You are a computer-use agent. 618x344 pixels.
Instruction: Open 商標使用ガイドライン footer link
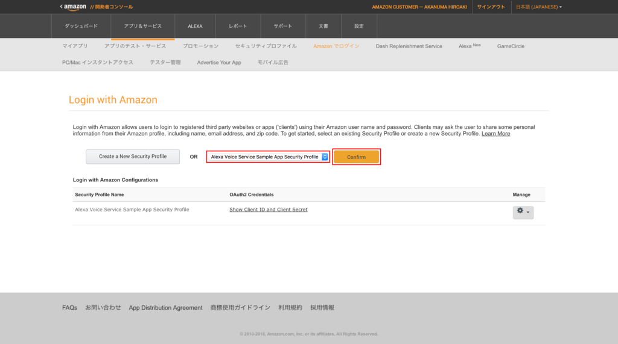240,308
